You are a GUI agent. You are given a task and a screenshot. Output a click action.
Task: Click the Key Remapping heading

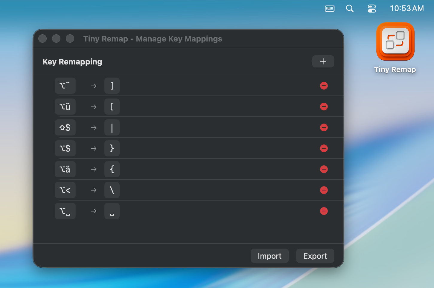(x=72, y=62)
